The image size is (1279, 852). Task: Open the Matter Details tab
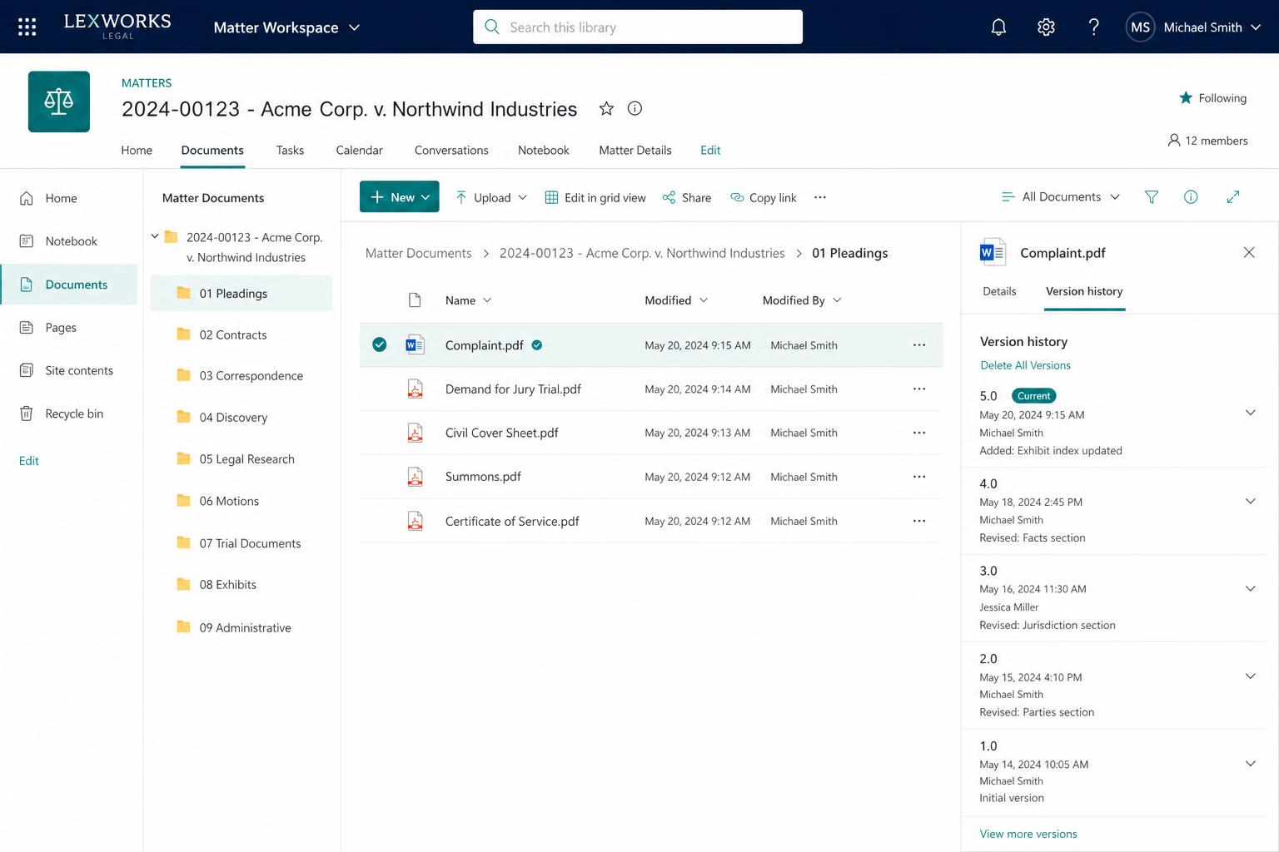coord(635,151)
